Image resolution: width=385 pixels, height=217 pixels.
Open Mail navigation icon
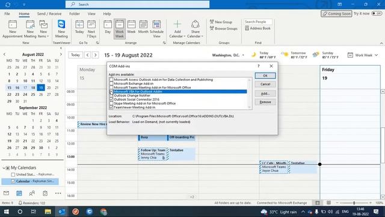[7, 193]
